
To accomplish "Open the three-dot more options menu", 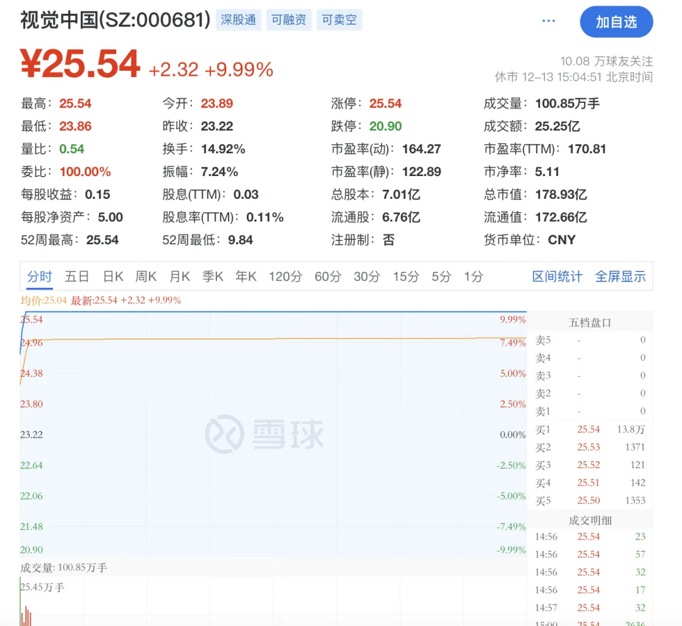I will (549, 21).
